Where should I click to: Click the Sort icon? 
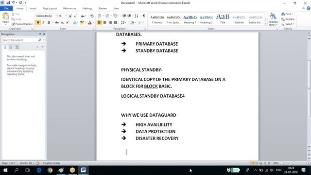(x=136, y=16)
